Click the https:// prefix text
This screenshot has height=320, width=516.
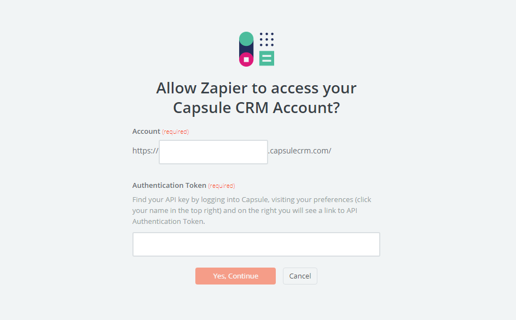click(x=145, y=151)
